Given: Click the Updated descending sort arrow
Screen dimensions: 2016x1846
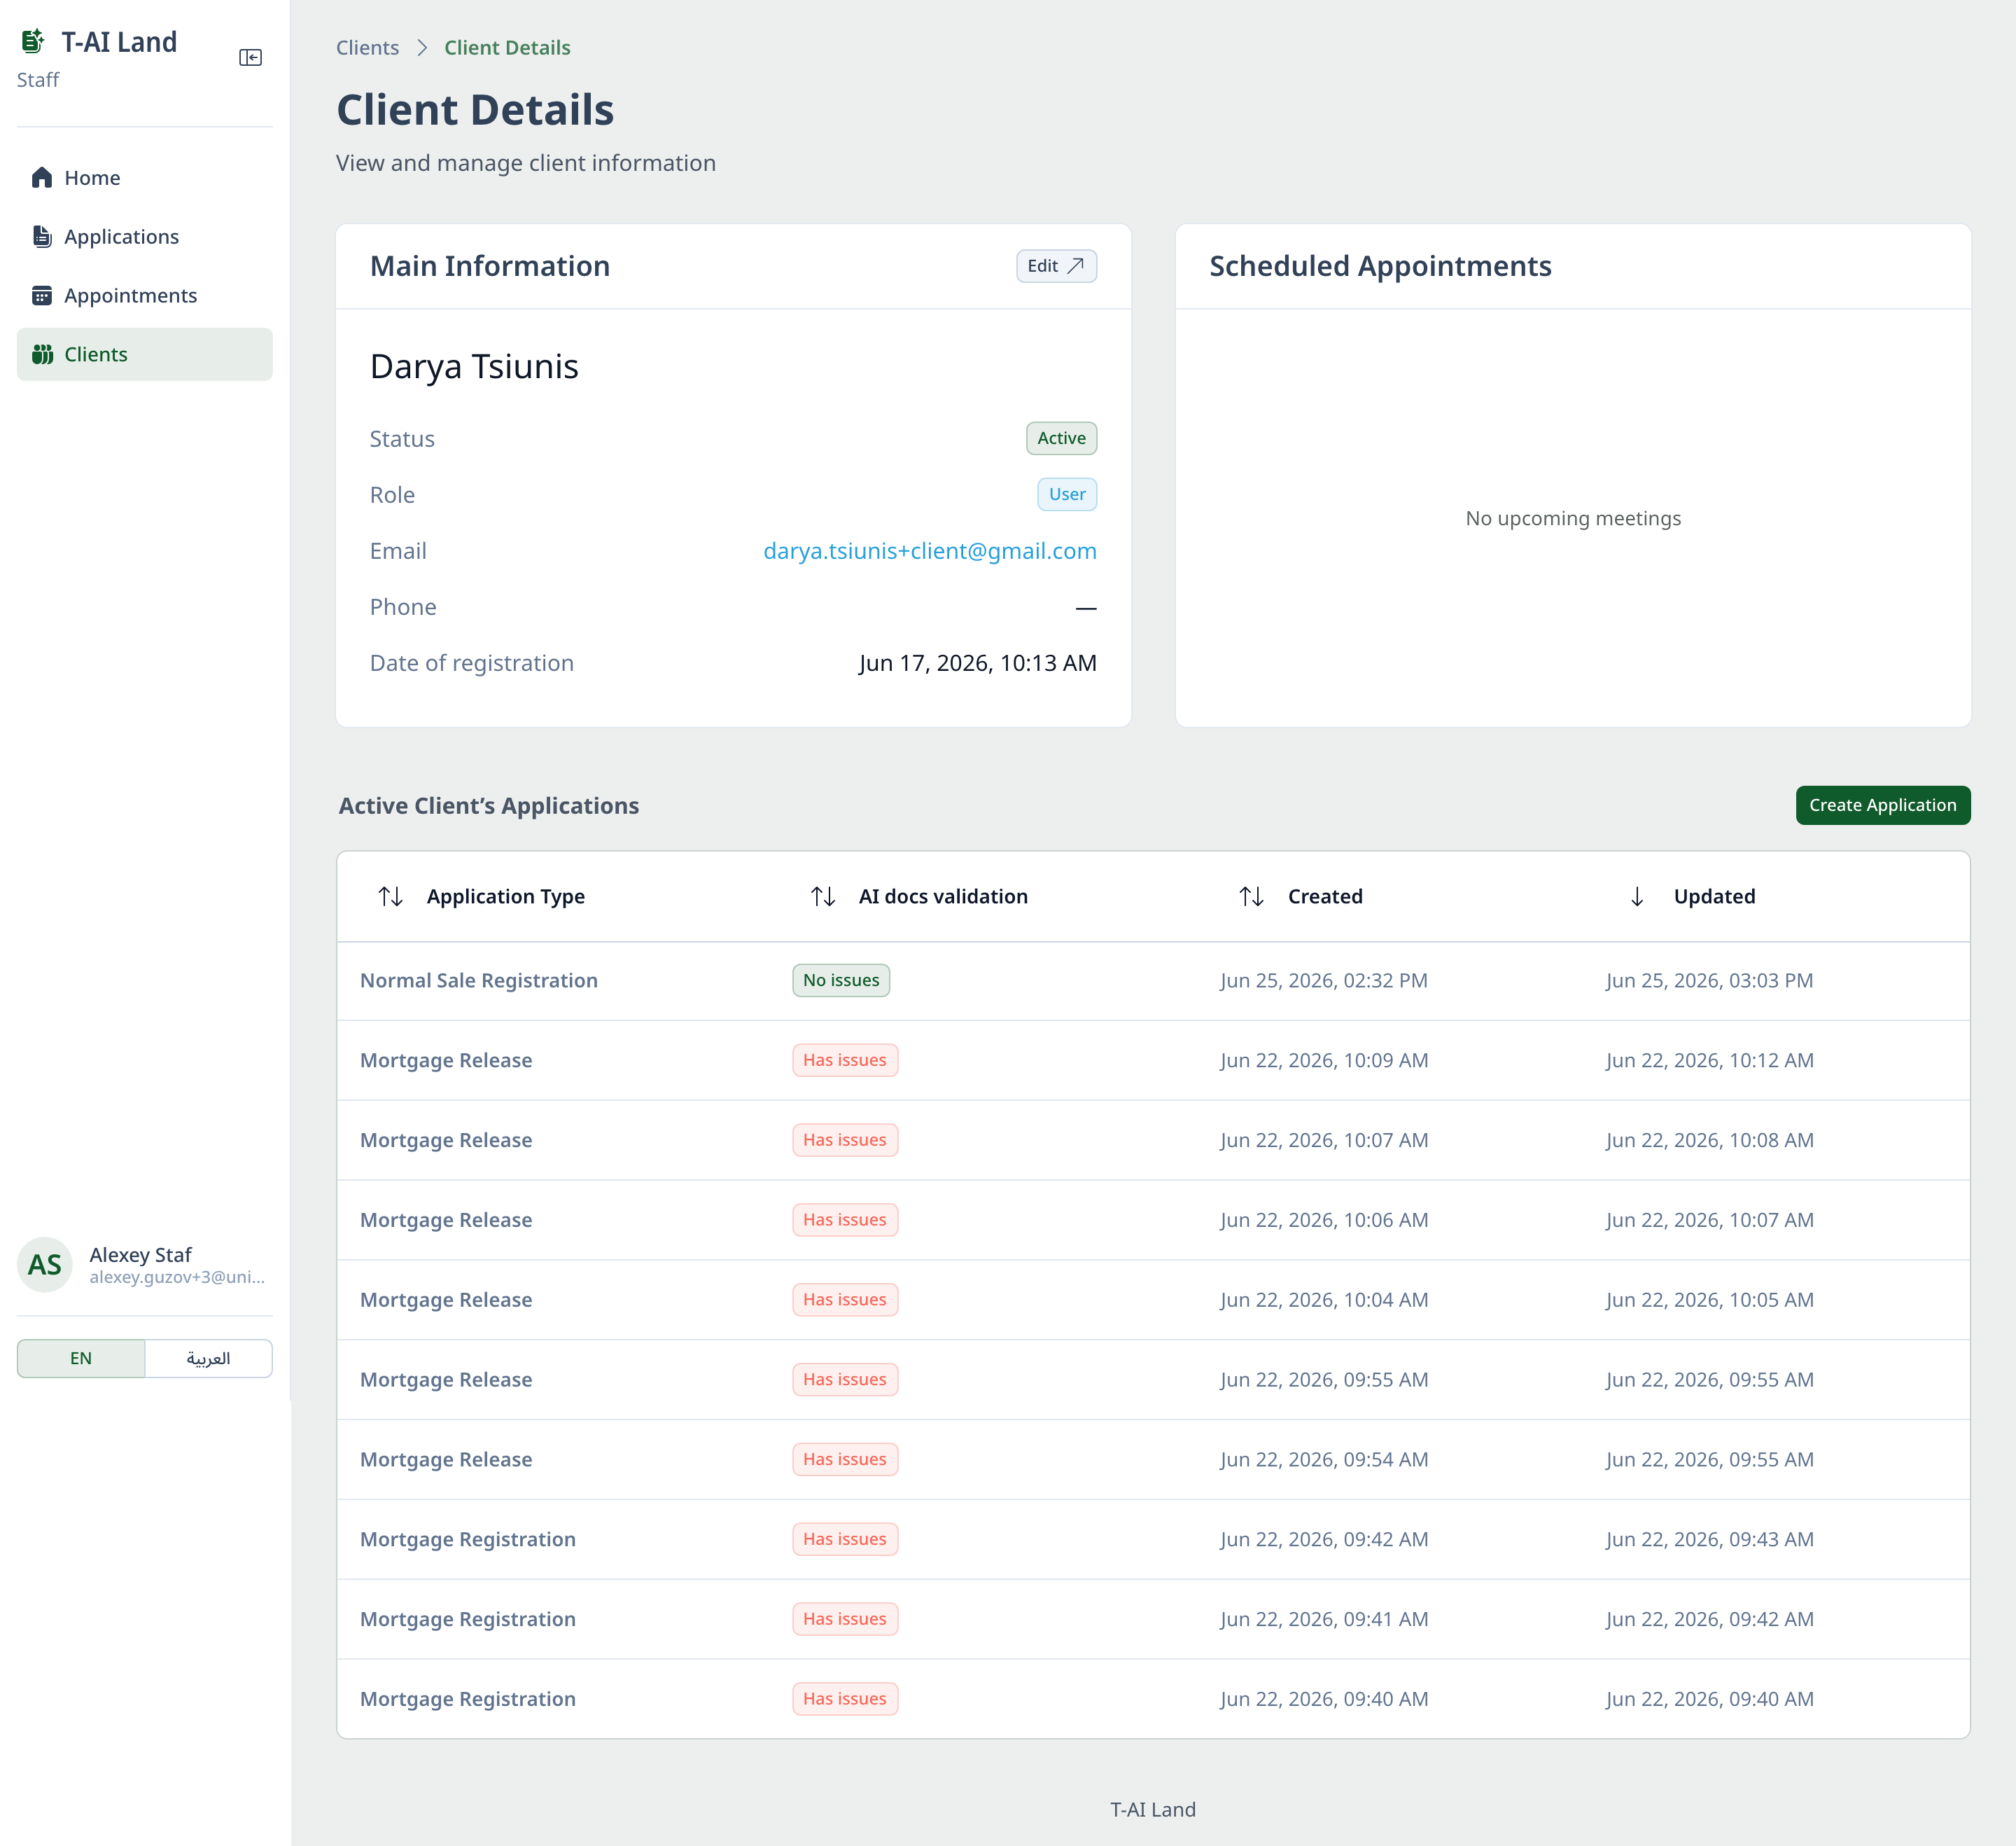Looking at the screenshot, I should click(1637, 896).
